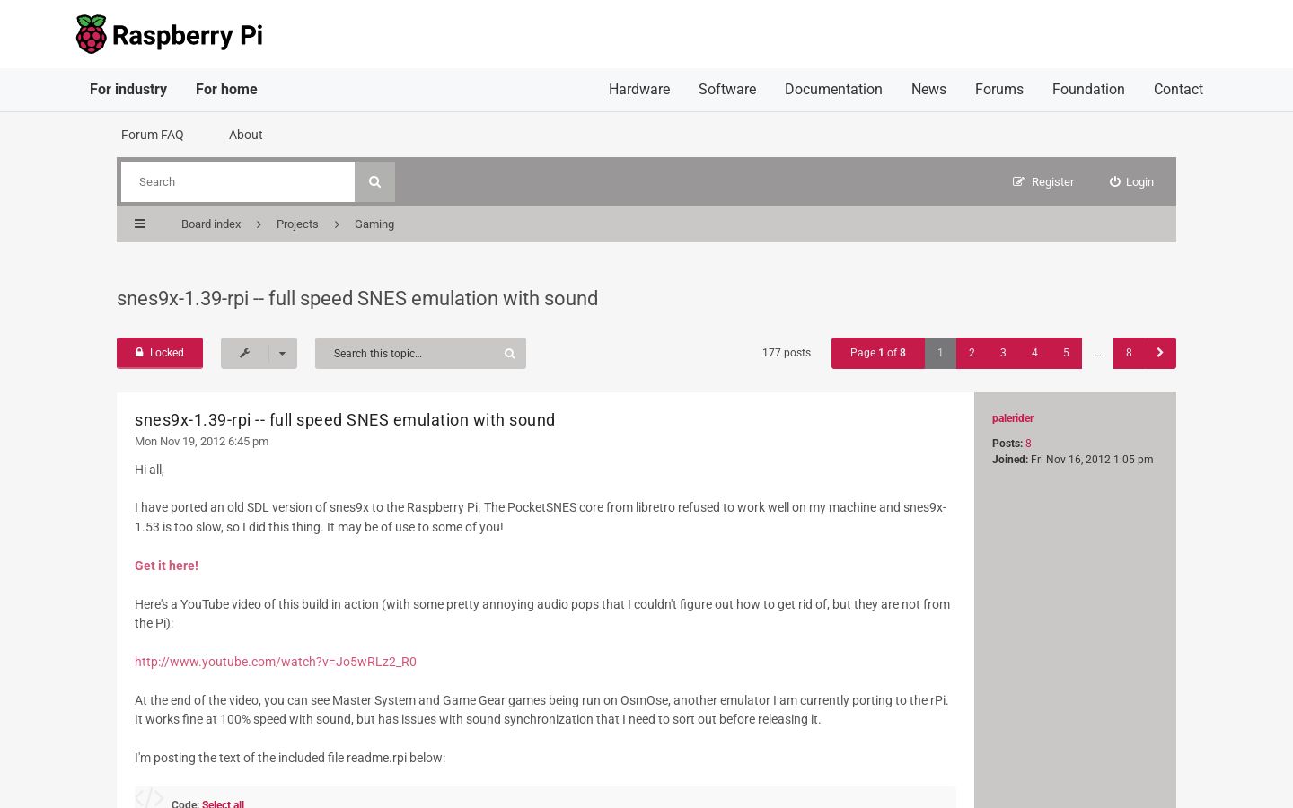
Task: Select Software in navigation
Action: pos(727,89)
